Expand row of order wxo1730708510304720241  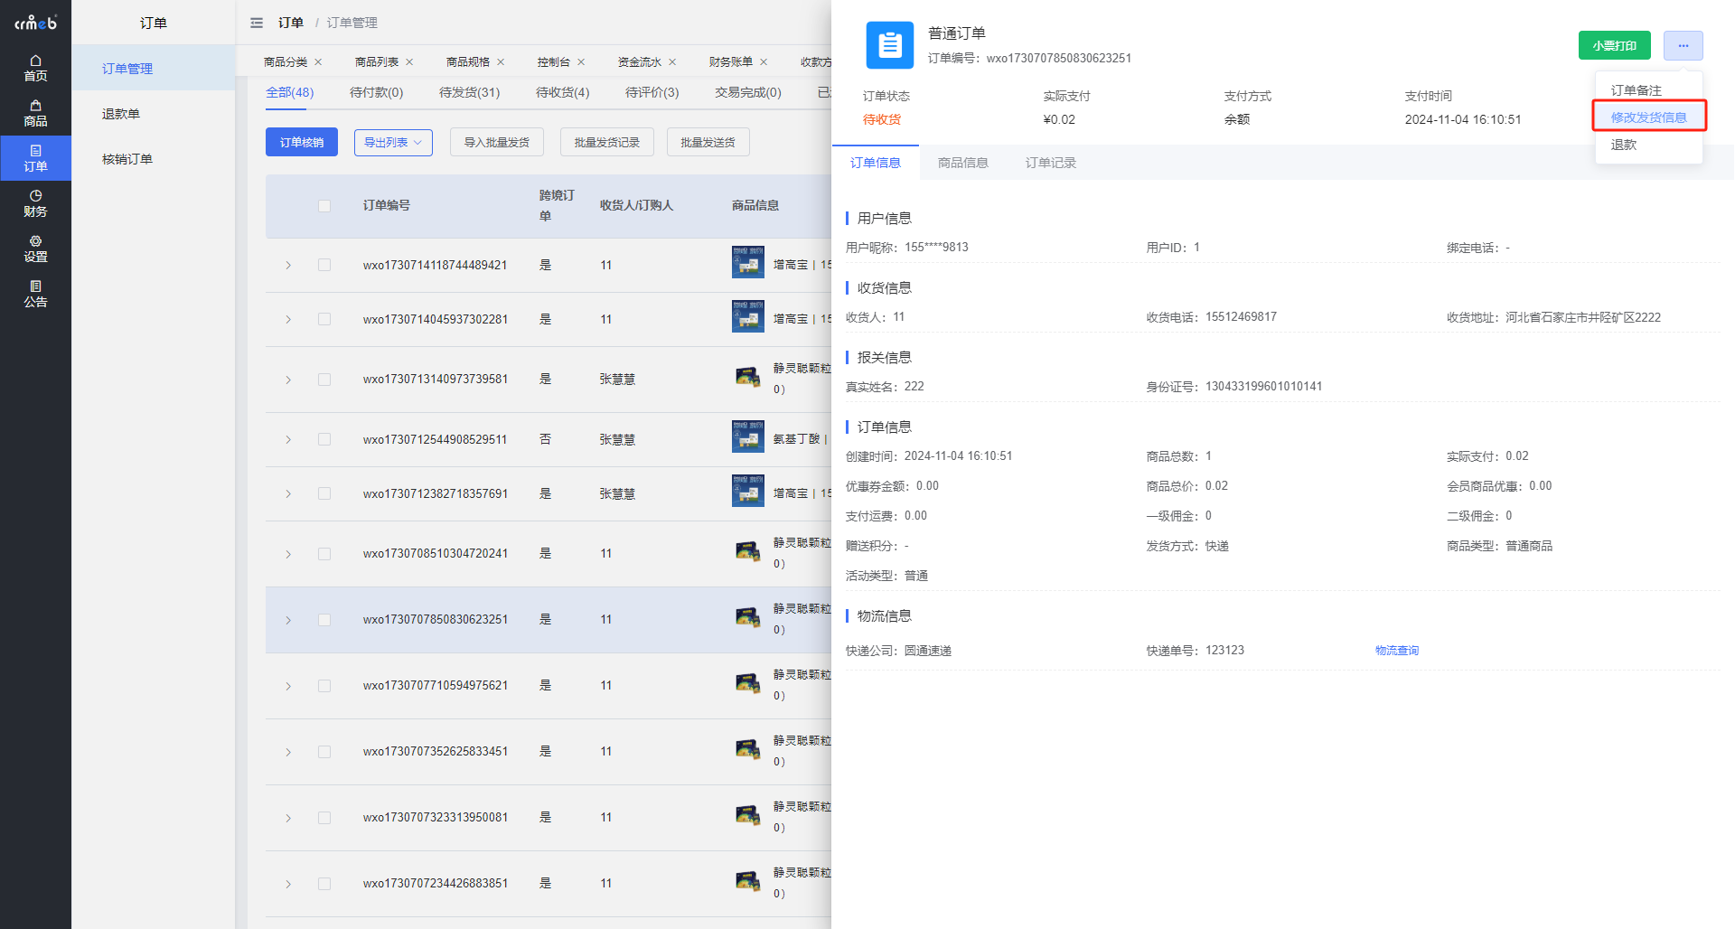(288, 555)
